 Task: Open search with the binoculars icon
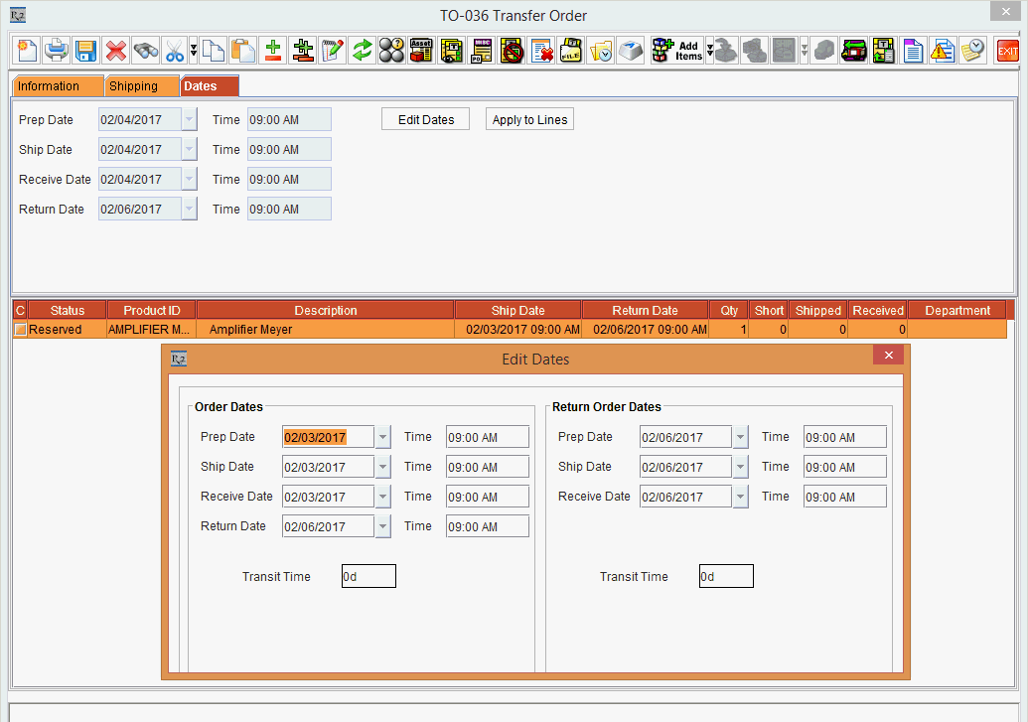point(146,50)
